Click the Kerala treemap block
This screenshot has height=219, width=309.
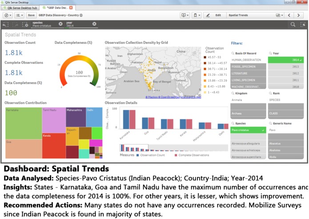click(x=54, y=146)
